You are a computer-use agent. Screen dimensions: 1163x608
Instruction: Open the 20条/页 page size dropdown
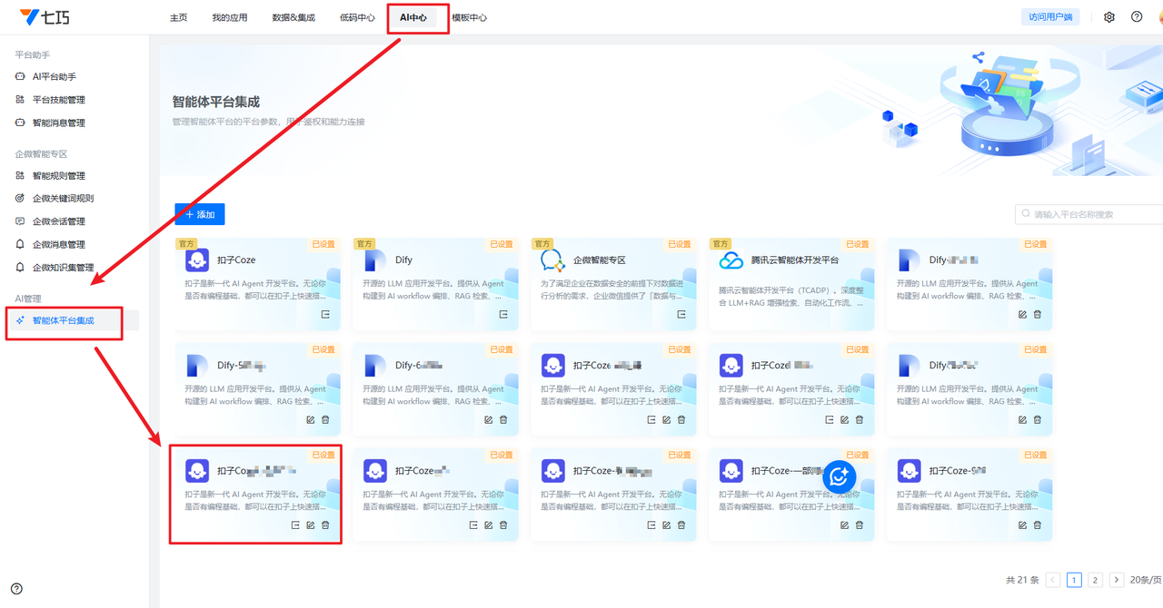(x=1145, y=580)
